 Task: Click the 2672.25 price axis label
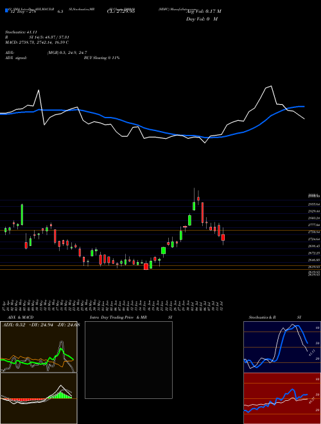pyautogui.click(x=314, y=253)
